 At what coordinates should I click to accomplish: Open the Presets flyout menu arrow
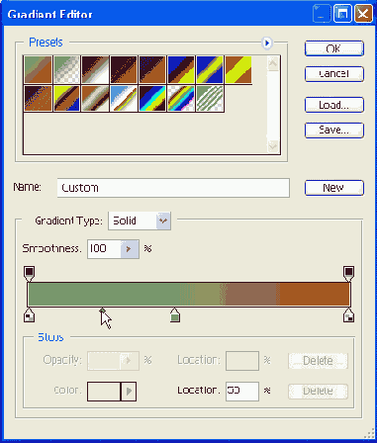[x=267, y=43]
